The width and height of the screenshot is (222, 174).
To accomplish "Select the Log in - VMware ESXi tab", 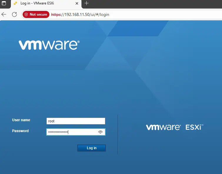I will (46, 4).
